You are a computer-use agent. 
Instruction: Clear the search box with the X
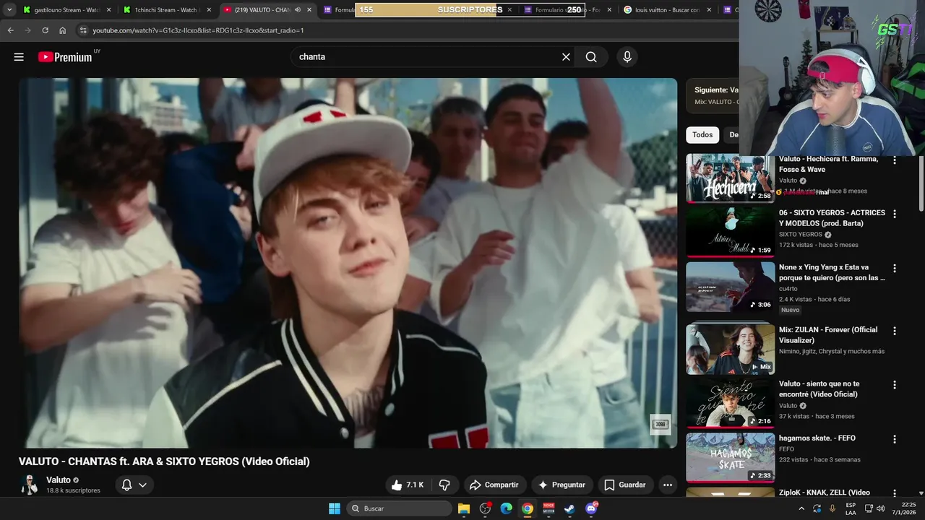566,57
